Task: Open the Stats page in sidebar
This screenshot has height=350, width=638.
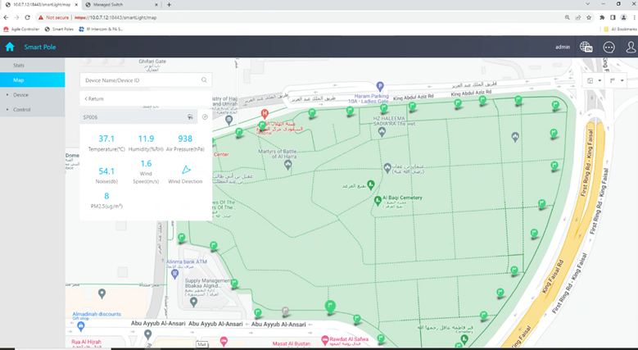Action: 19,64
